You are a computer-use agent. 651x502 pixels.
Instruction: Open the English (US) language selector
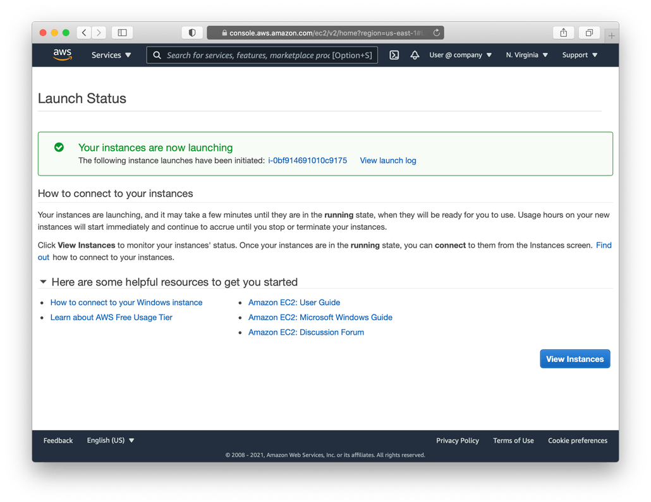click(111, 440)
